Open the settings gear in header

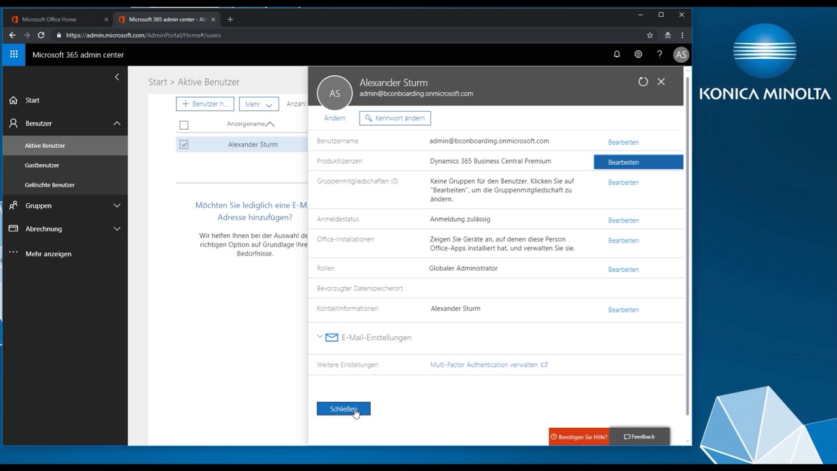tap(638, 54)
